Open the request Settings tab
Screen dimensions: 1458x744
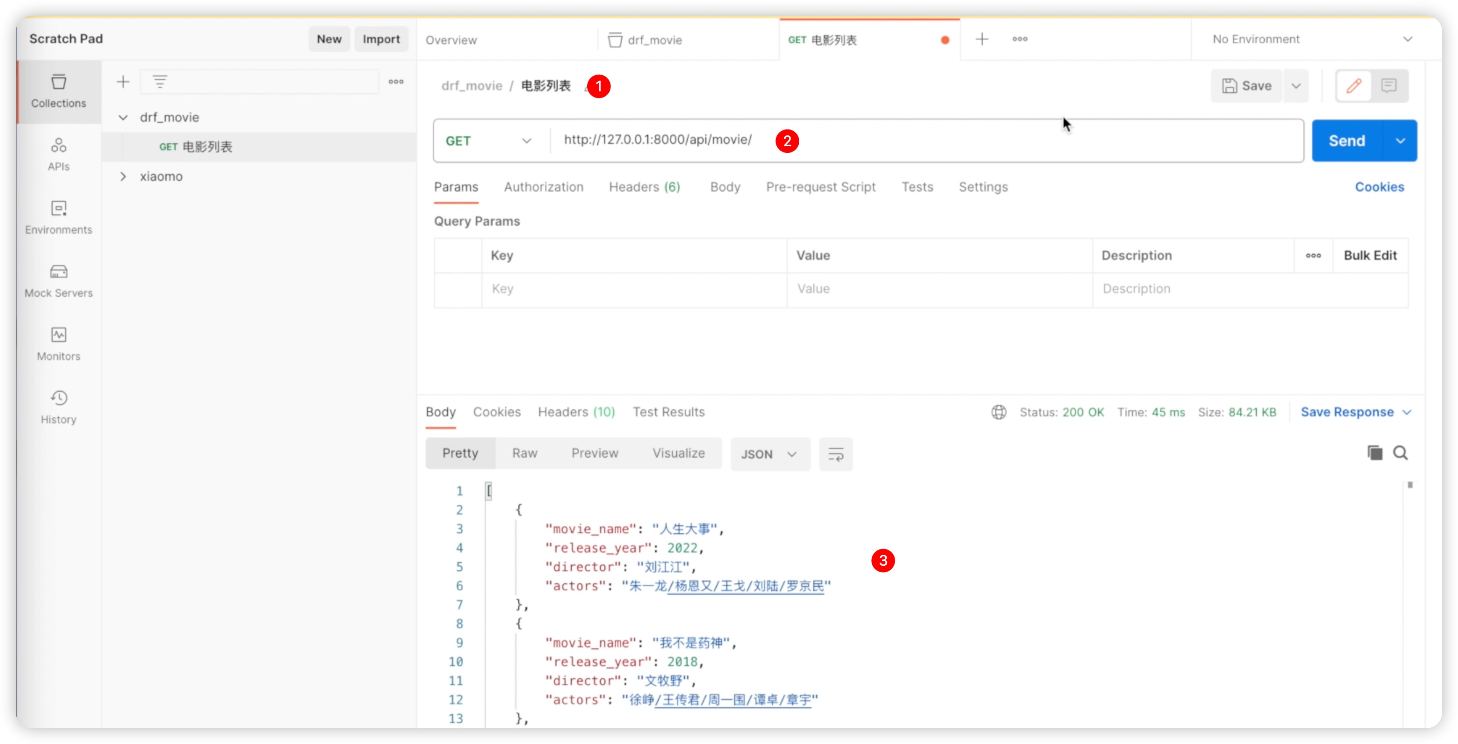coord(983,187)
